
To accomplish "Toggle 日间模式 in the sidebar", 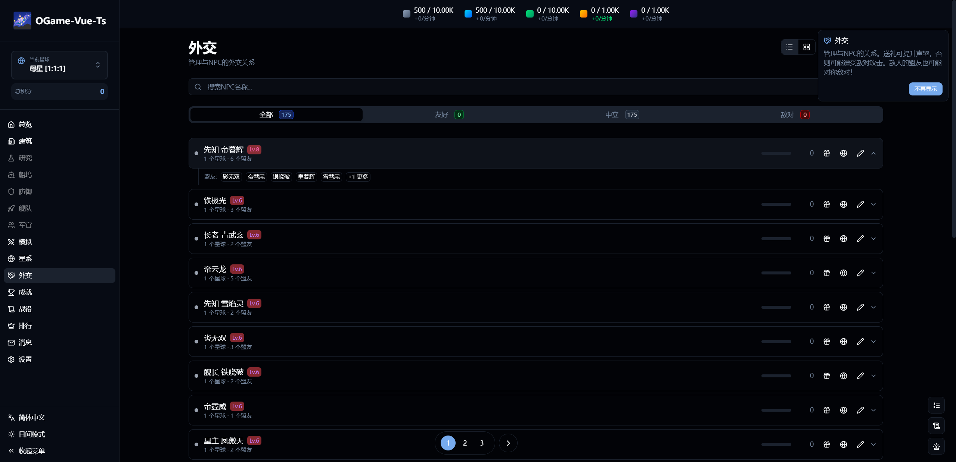I will point(31,434).
